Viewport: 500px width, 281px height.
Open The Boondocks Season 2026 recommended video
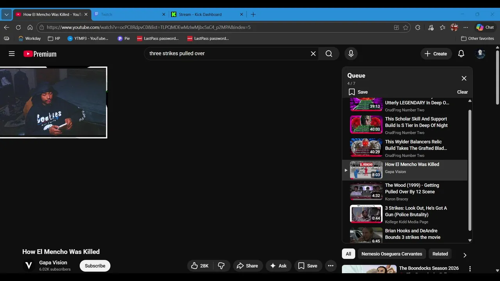429,269
